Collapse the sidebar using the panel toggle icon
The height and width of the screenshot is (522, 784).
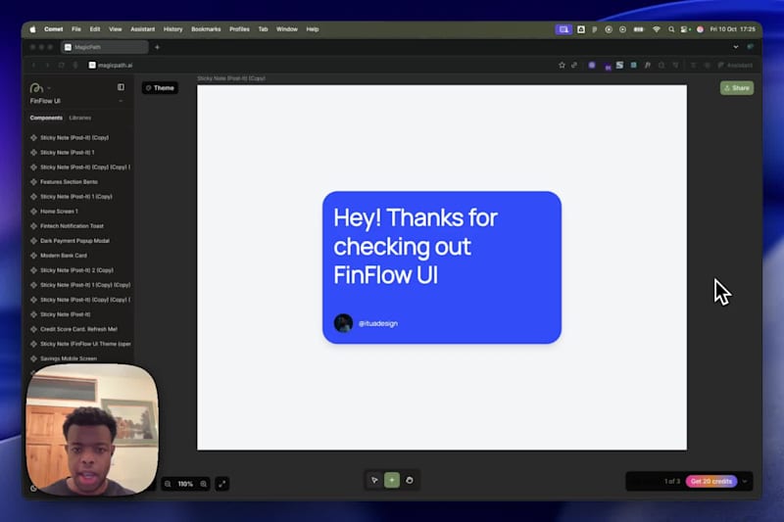(121, 87)
